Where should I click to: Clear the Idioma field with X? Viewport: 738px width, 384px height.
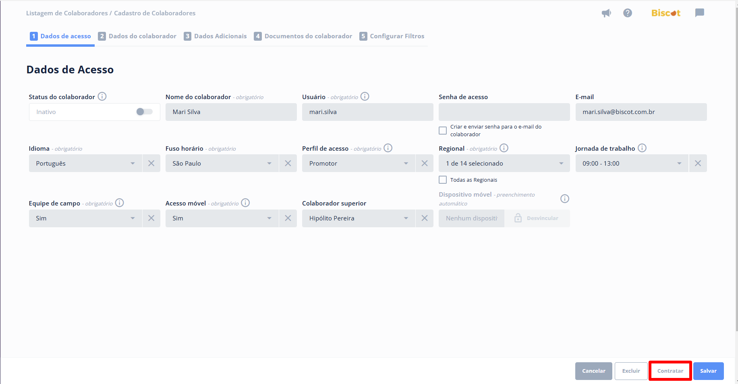pos(151,164)
